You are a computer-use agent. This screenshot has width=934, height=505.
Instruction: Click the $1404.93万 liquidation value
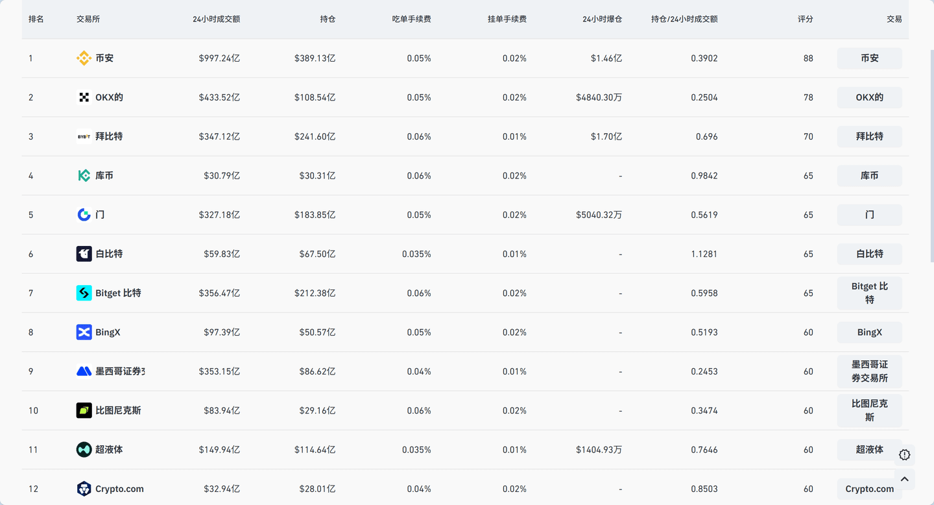[599, 449]
